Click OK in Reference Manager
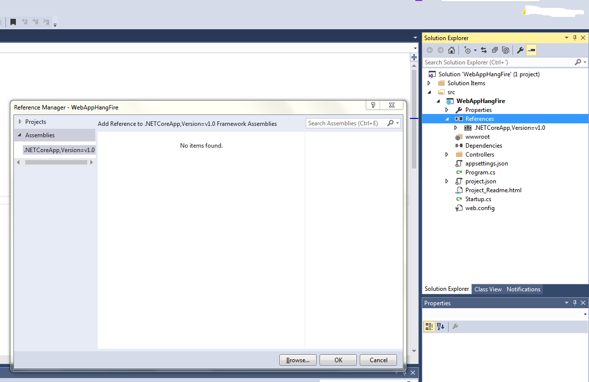The width and height of the screenshot is (589, 382). click(338, 360)
